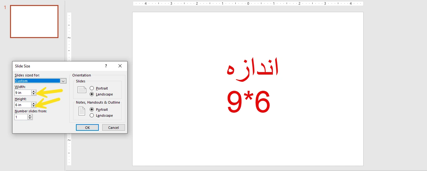The image size is (427, 171).
Task: Decrease Height with the down spinner arrow
Action: point(34,106)
